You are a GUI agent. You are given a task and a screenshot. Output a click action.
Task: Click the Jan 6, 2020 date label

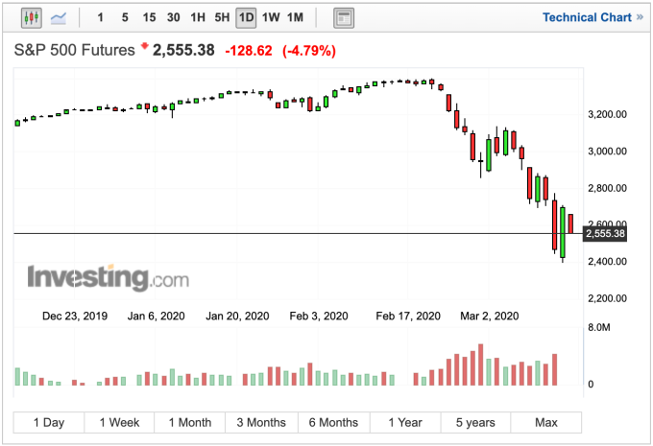[157, 317]
